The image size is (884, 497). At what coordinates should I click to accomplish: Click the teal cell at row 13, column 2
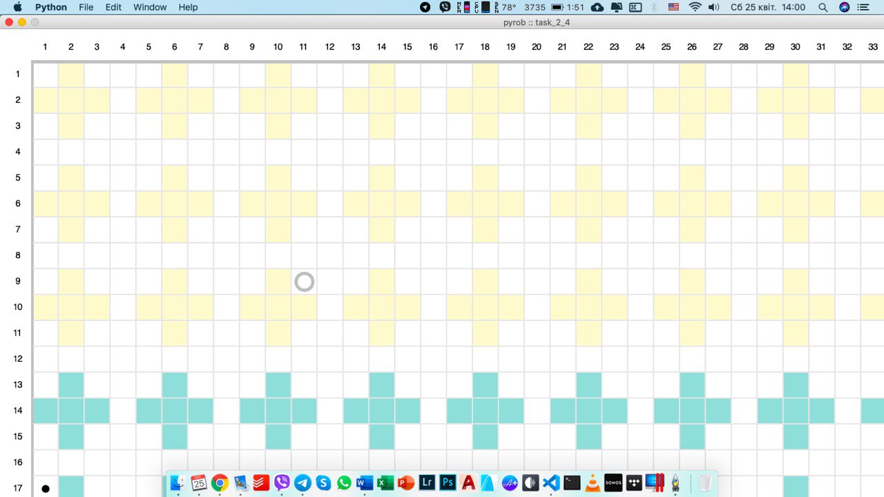[71, 385]
